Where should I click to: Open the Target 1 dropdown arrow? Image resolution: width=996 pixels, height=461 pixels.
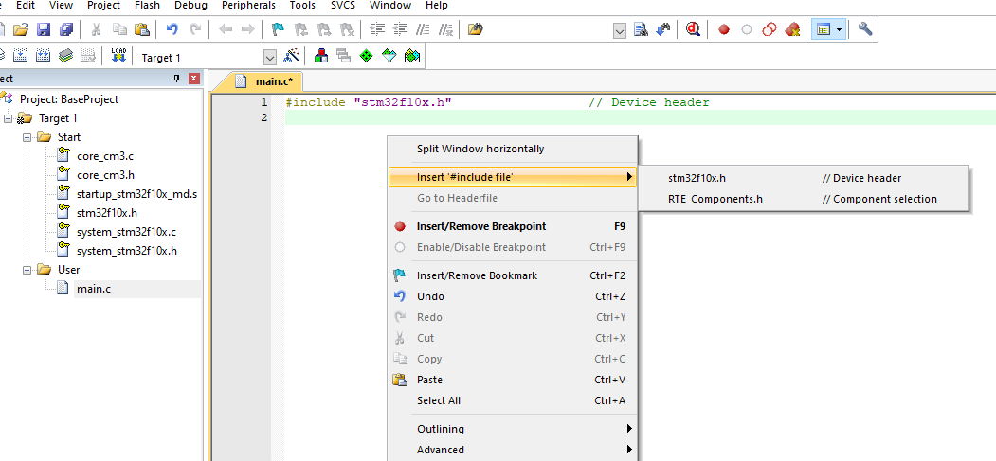tap(270, 57)
